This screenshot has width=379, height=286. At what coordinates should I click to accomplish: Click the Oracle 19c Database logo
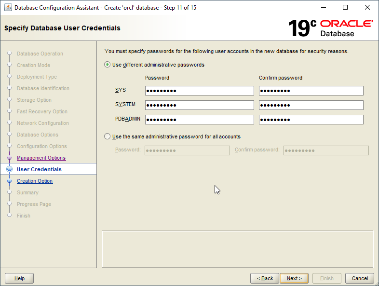click(x=330, y=28)
